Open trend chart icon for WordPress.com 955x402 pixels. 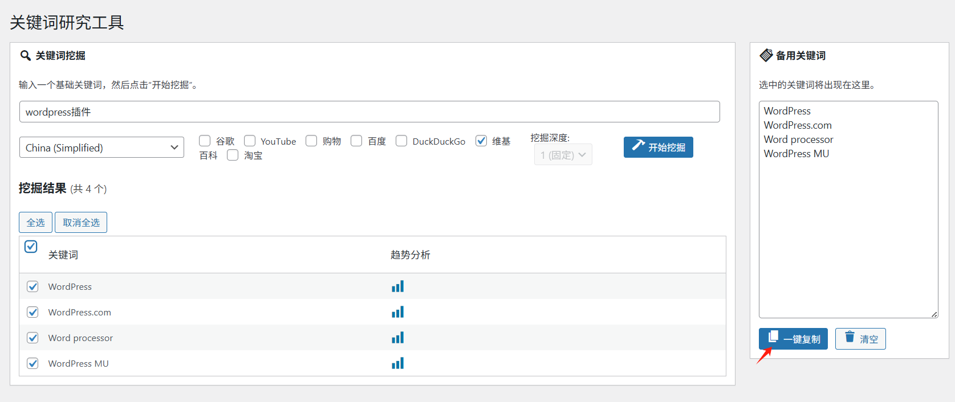[x=397, y=312]
